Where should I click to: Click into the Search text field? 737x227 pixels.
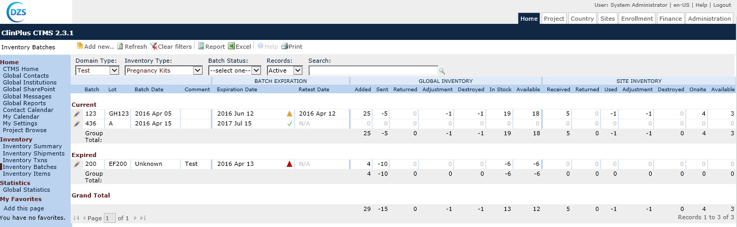(x=373, y=70)
